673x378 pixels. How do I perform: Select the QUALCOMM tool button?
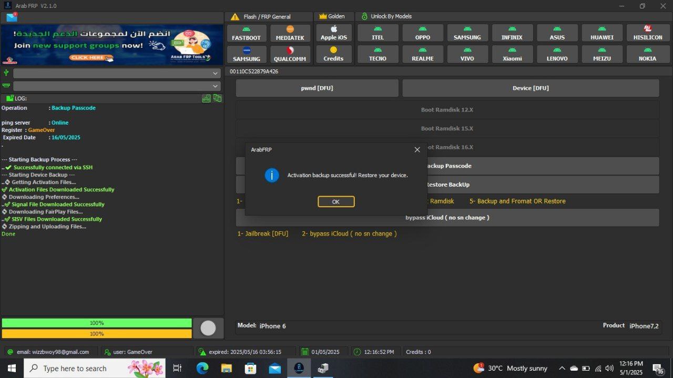point(290,54)
